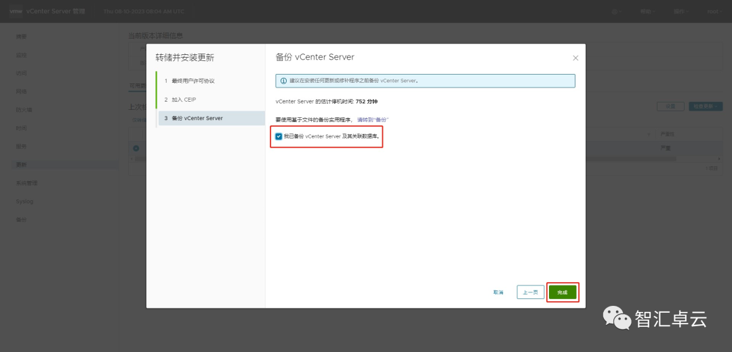The width and height of the screenshot is (732, 352).
Task: Click the right arrow of the table scrollbar
Action: (x=718, y=159)
